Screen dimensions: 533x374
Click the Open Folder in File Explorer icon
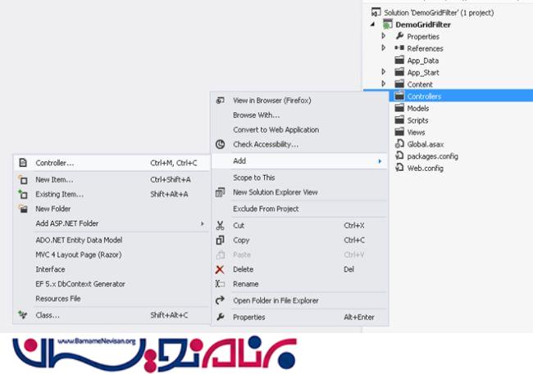(x=220, y=300)
